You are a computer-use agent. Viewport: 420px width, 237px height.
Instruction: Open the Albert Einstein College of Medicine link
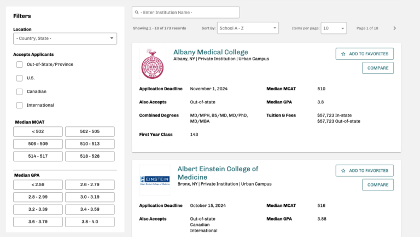[218, 173]
